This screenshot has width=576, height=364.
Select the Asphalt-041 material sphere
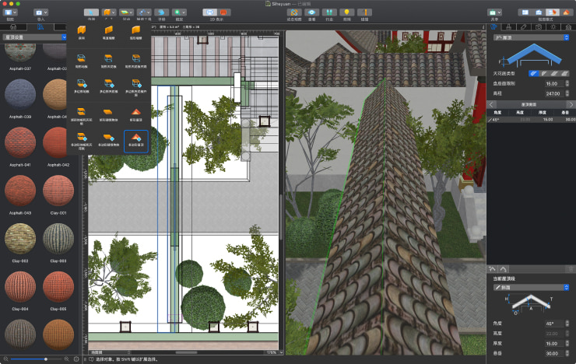20,142
